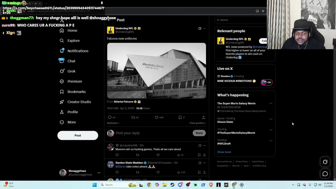This screenshot has width=336, height=189.
Task: Open floating chat messages button
Action: click(325, 174)
